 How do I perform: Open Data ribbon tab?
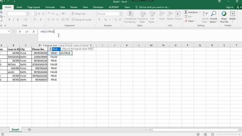62,7
